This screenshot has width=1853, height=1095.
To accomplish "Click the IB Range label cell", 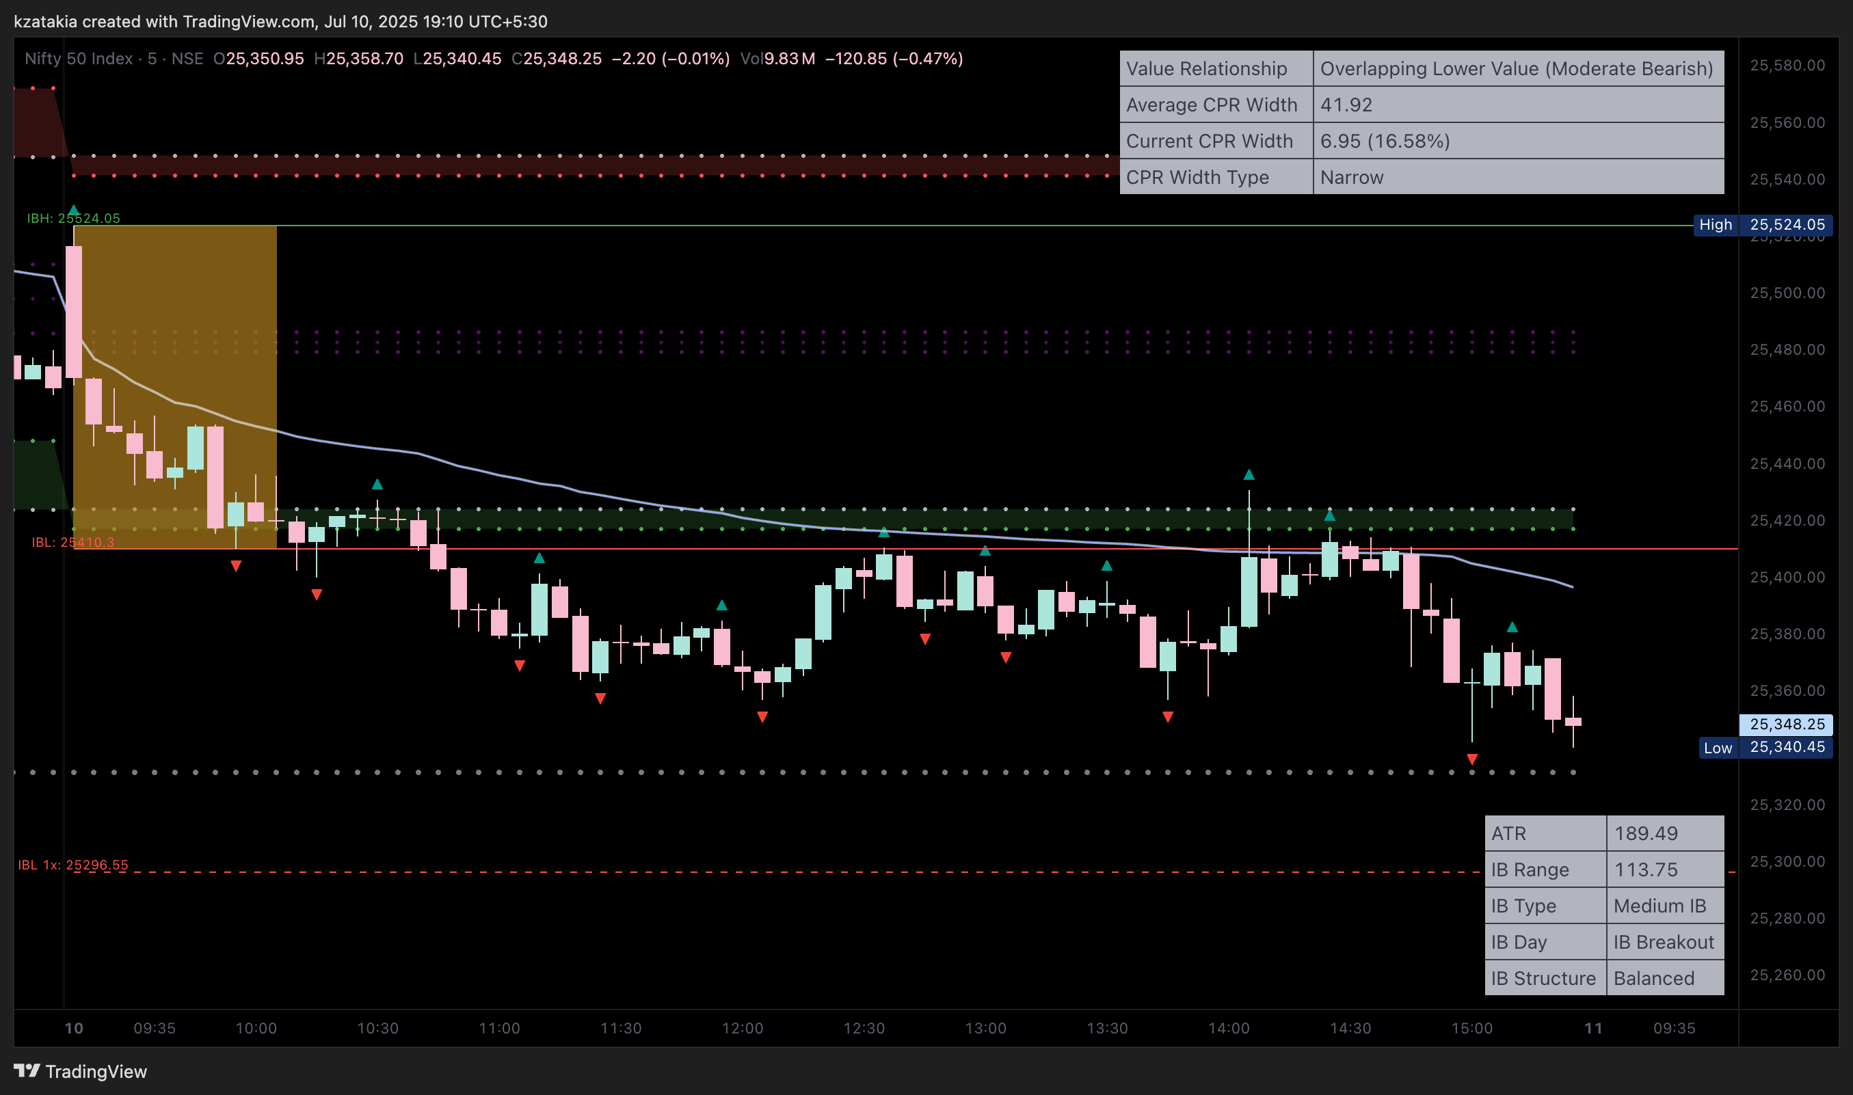I will (x=1545, y=869).
